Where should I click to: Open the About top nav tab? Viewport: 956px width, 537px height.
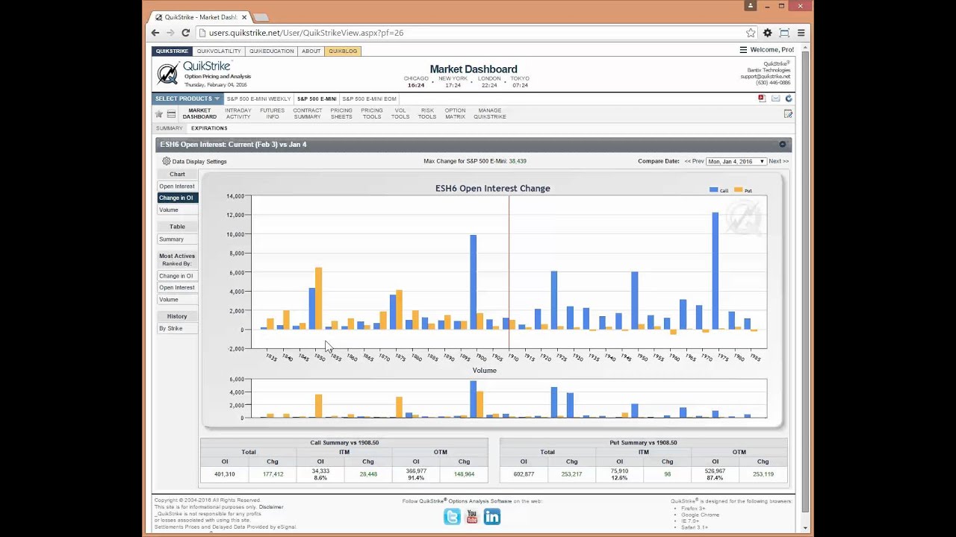tap(311, 51)
